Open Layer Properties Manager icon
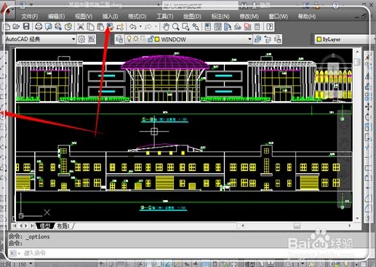 click(119, 39)
